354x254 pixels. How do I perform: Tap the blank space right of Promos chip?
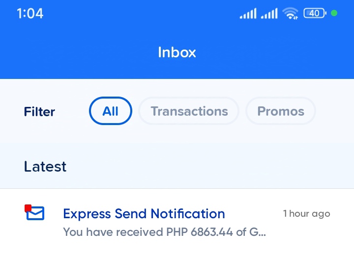334,112
